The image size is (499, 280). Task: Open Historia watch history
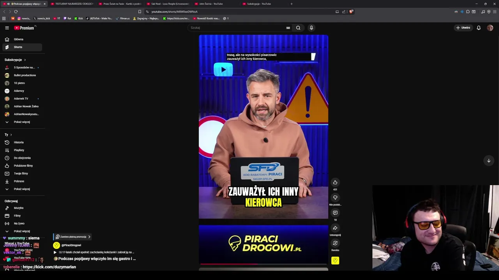tap(22, 142)
